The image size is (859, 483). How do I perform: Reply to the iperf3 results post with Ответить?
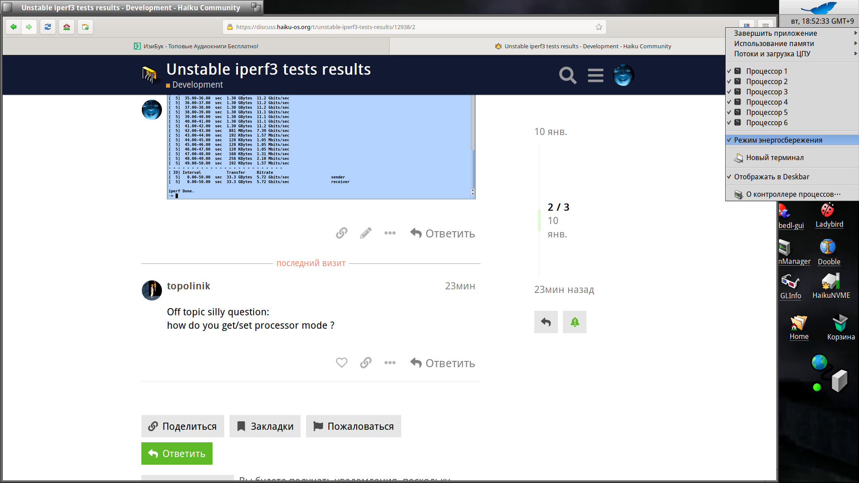(x=442, y=233)
